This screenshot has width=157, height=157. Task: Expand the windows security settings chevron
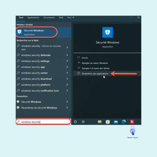click(x=67, y=61)
